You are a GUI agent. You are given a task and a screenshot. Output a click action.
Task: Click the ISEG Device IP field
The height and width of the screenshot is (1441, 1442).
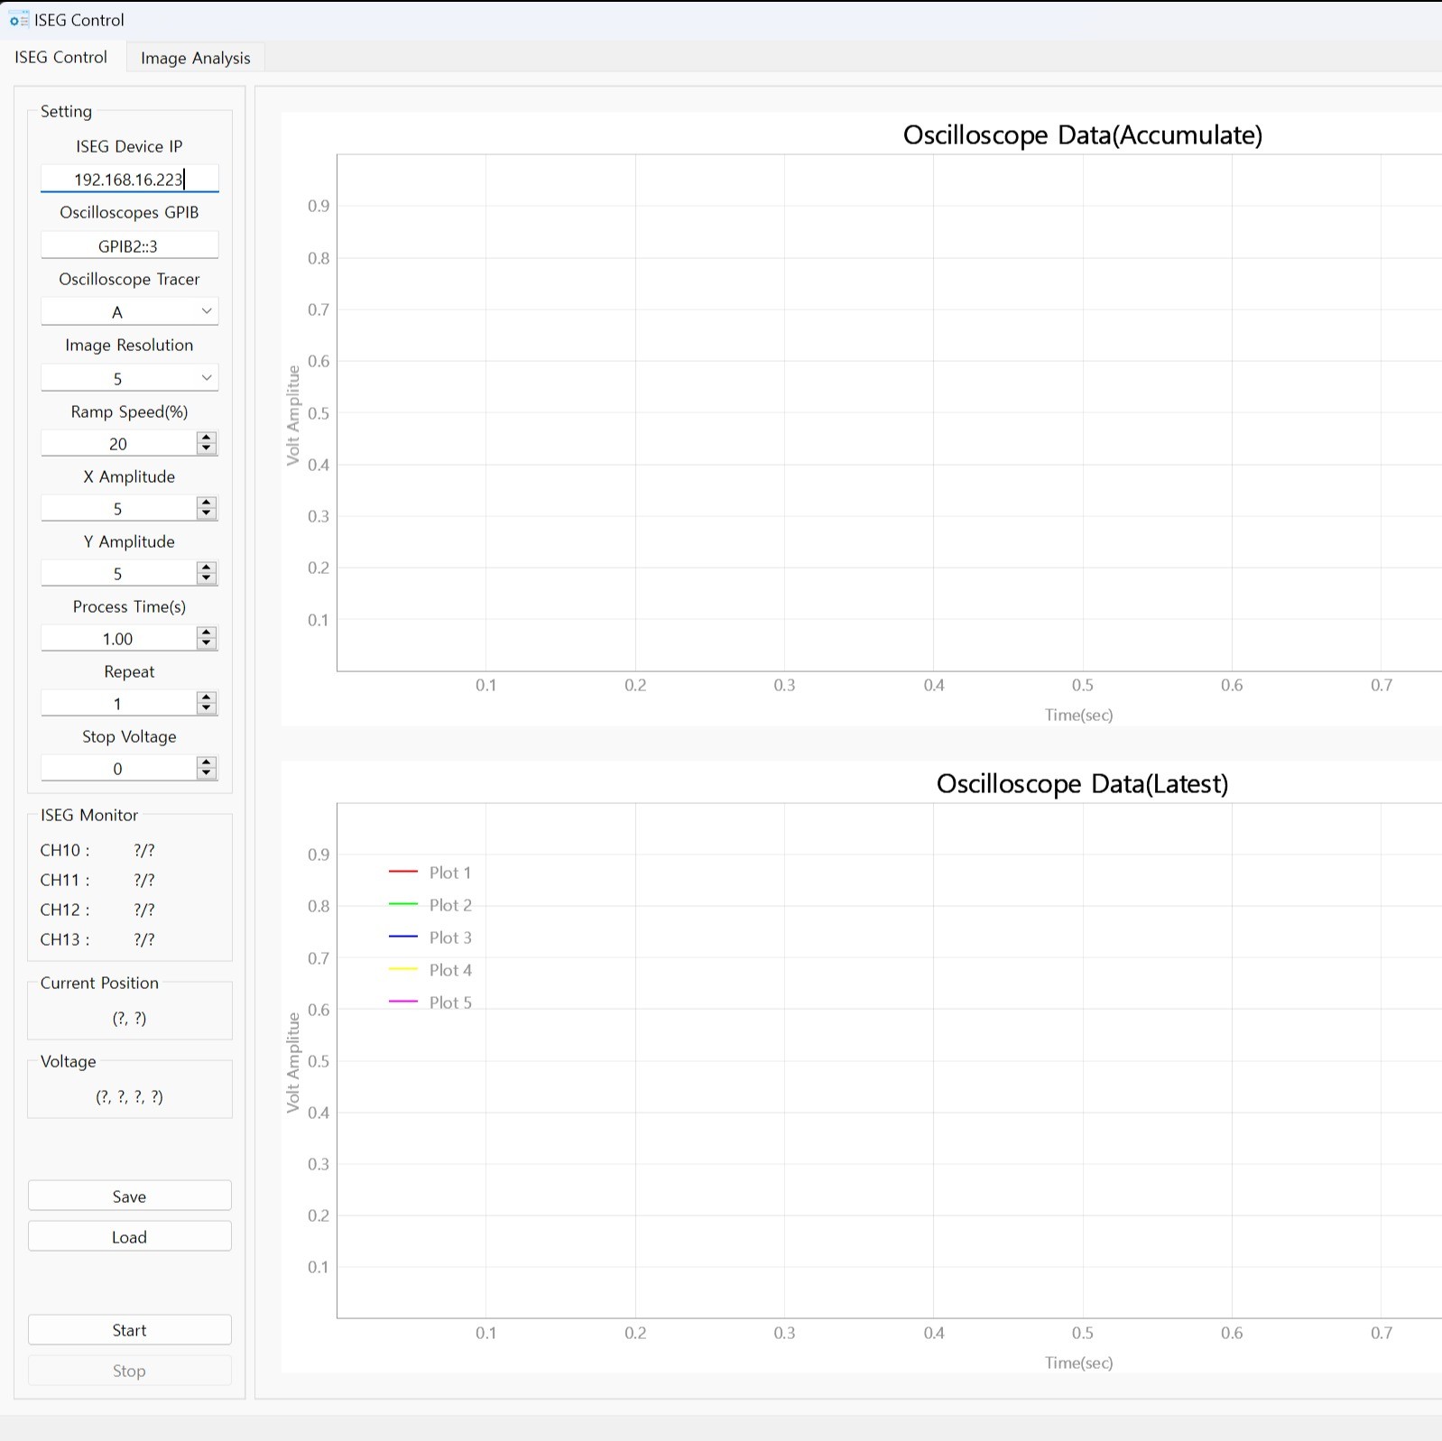129,180
